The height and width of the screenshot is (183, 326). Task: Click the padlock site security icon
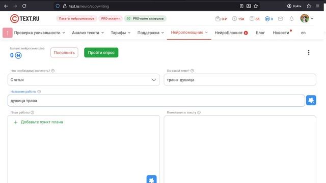(65, 6)
